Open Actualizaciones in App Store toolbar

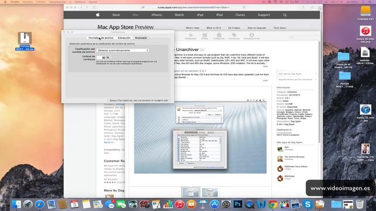click(x=251, y=36)
